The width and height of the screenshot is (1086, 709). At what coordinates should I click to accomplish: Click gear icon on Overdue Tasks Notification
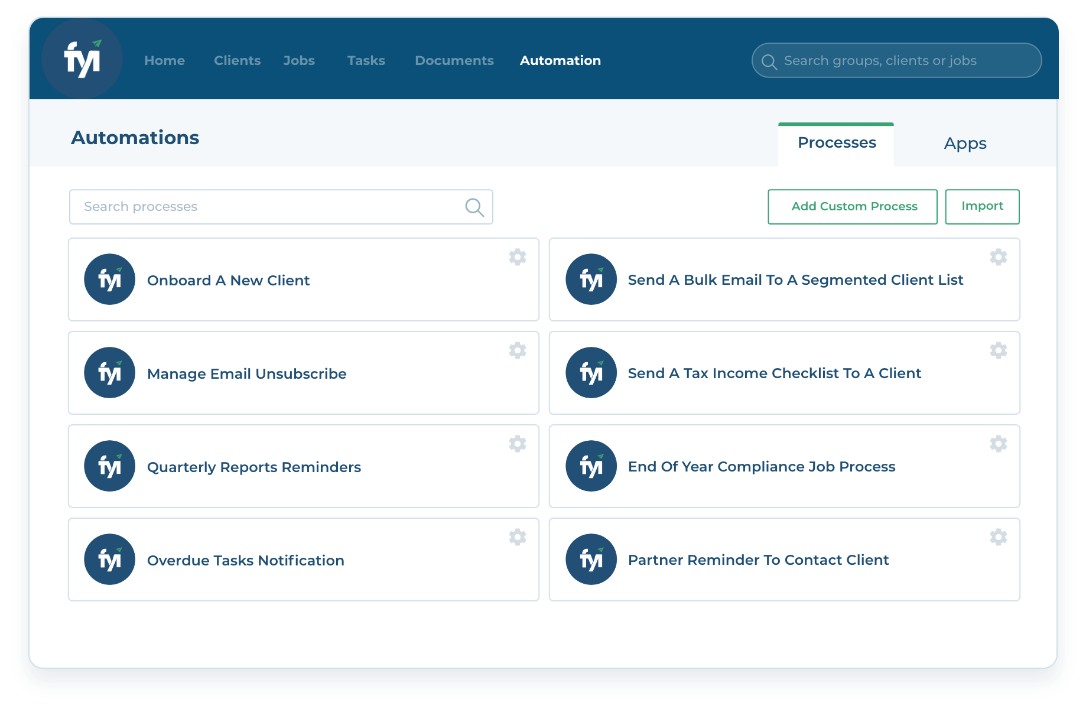pos(518,537)
